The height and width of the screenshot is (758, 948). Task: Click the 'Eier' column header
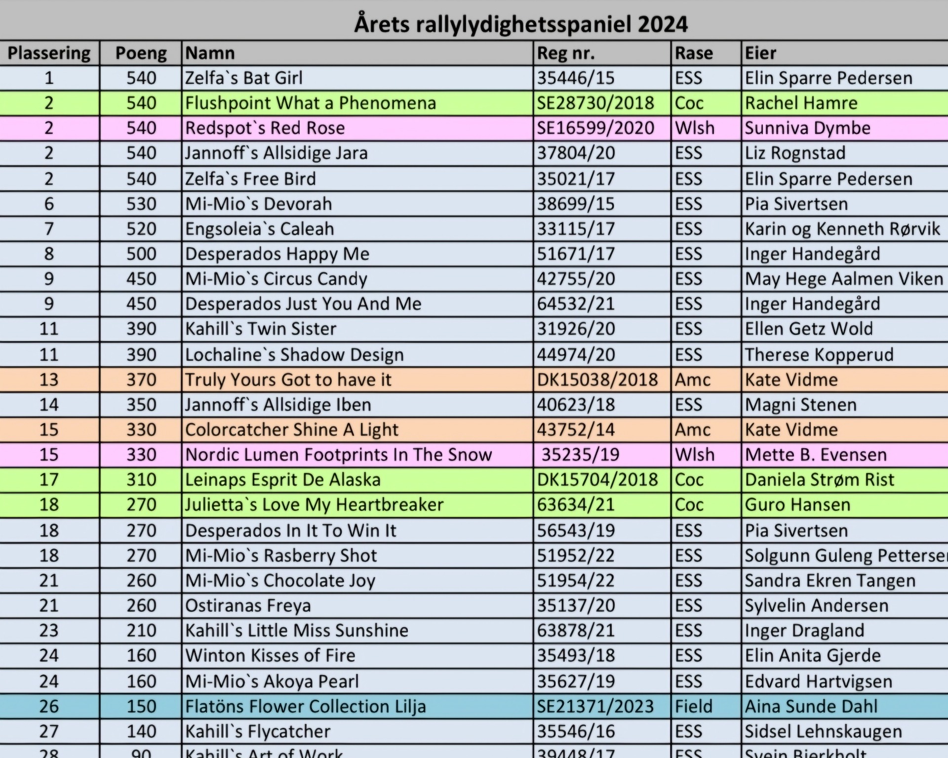(x=760, y=53)
